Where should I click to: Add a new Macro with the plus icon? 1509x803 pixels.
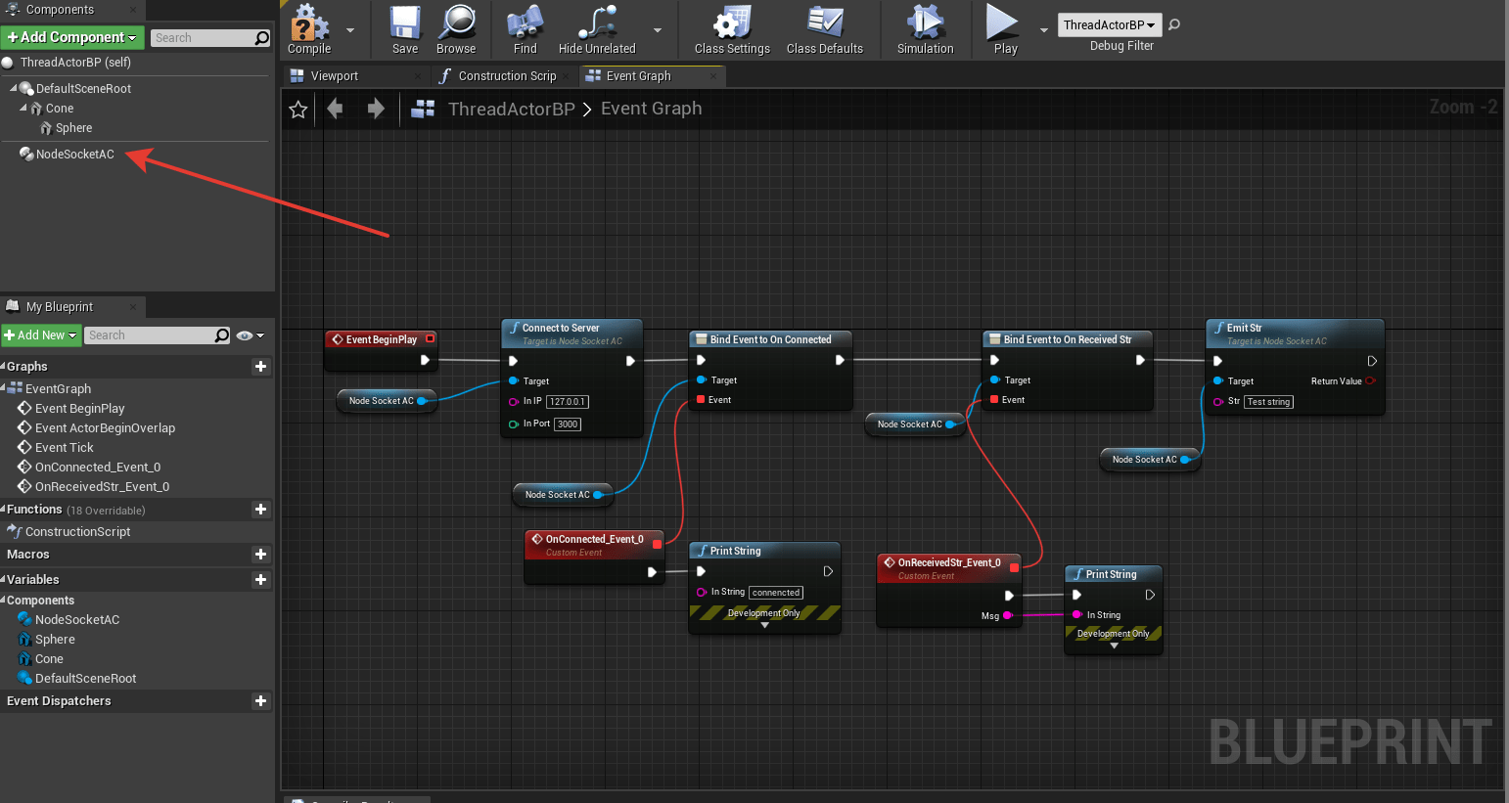[260, 555]
